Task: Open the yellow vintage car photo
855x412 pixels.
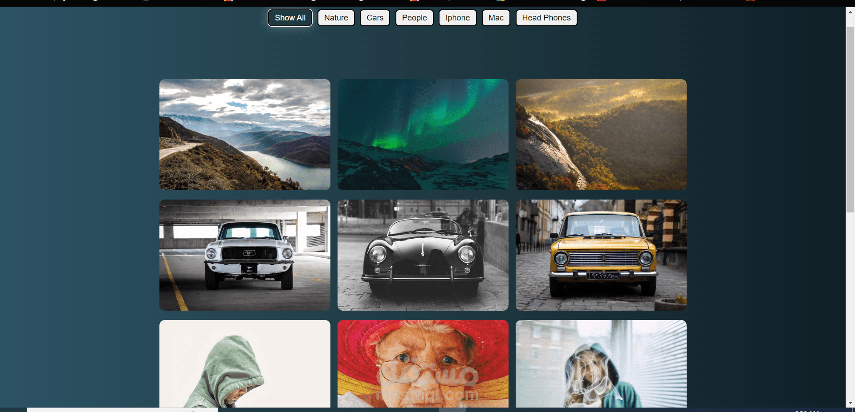Action: click(x=601, y=255)
